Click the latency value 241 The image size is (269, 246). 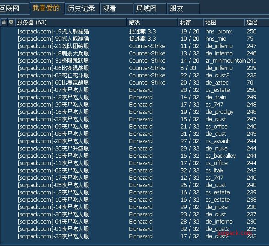252,61
